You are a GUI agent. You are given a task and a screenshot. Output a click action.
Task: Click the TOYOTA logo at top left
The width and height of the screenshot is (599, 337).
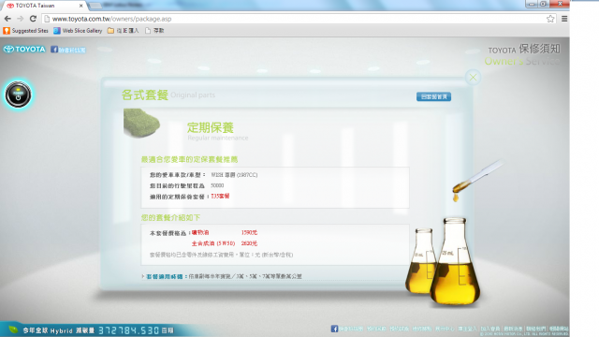click(24, 50)
